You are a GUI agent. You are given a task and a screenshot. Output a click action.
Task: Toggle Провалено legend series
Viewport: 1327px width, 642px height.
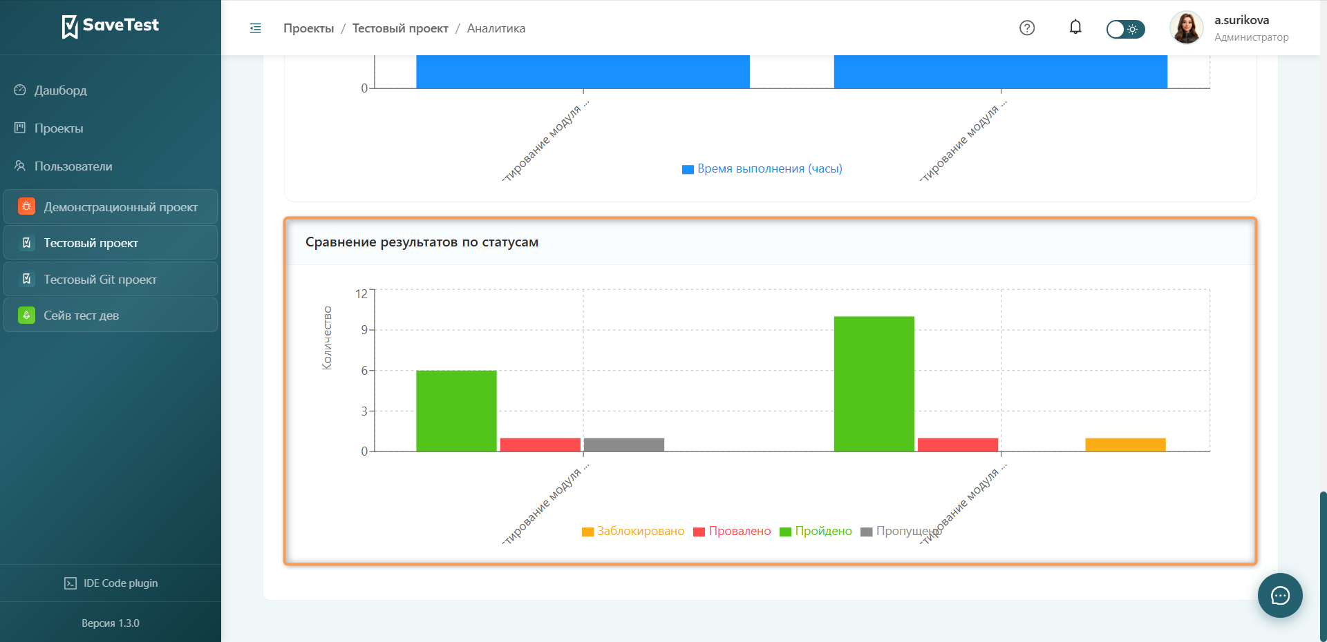coord(732,531)
